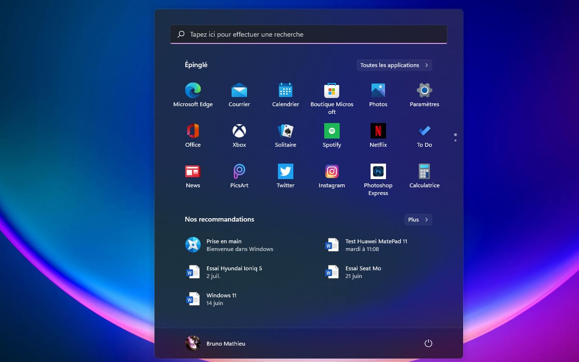Select the first pinned apps page dot
Viewport: 579px width, 362px height.
[x=455, y=135]
